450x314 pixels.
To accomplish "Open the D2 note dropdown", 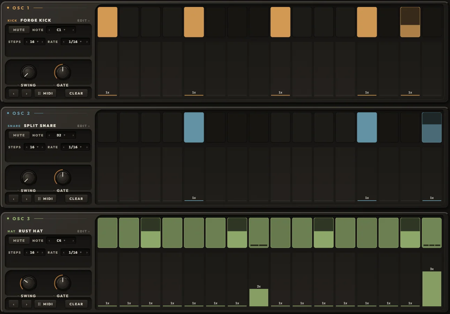I will tap(61, 135).
